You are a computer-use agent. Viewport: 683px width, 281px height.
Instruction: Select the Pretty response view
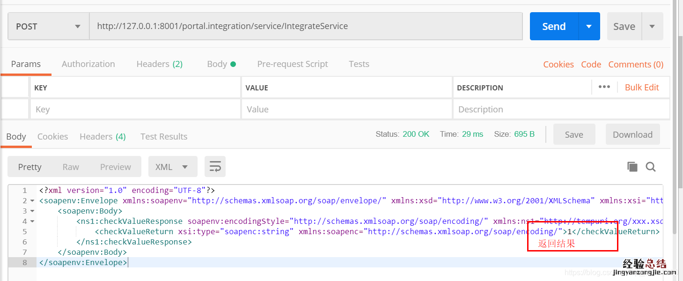pos(30,167)
